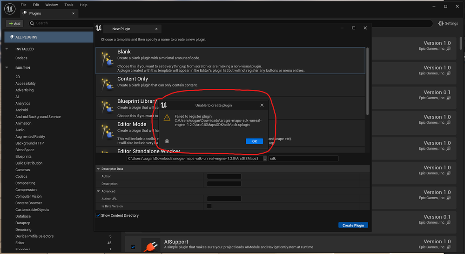Switch to the Plugins tab

coord(49,13)
